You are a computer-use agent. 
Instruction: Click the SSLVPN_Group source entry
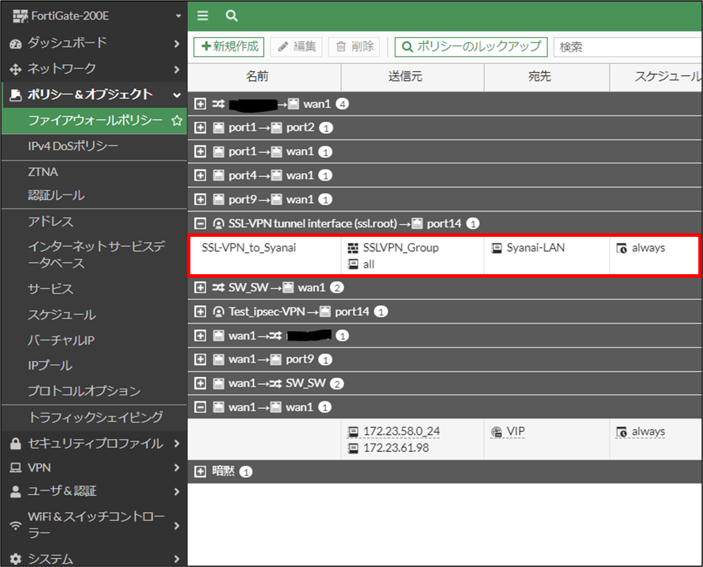coord(401,248)
